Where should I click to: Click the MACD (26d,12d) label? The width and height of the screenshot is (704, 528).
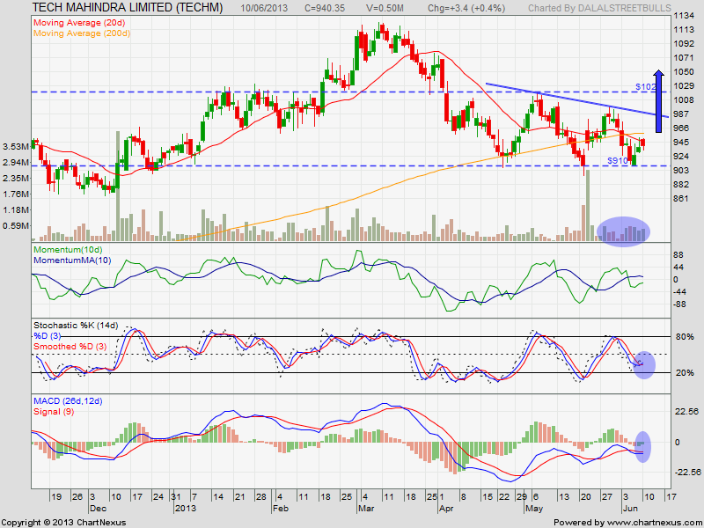pyautogui.click(x=68, y=401)
